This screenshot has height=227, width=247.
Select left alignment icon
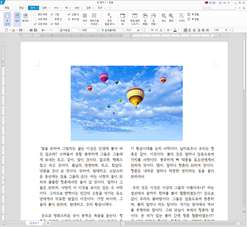click(190, 30)
